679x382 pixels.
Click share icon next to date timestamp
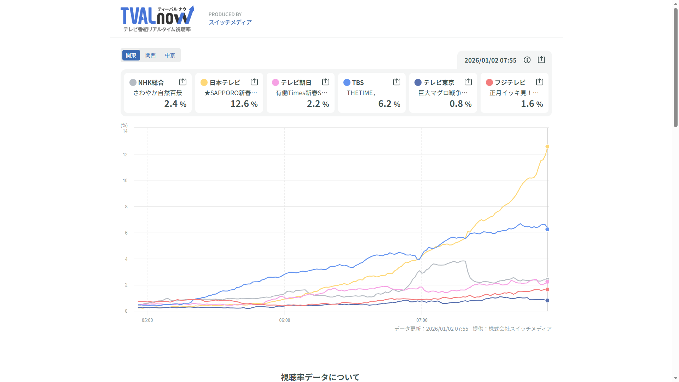tap(541, 60)
